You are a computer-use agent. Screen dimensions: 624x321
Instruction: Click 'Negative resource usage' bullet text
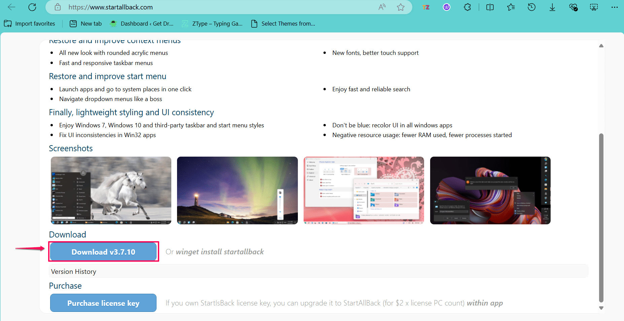422,135
